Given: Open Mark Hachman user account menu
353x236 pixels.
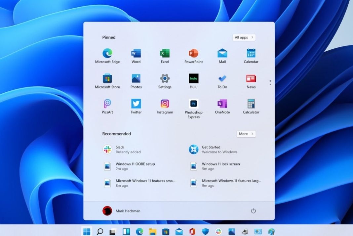Looking at the screenshot, I should point(121,211).
